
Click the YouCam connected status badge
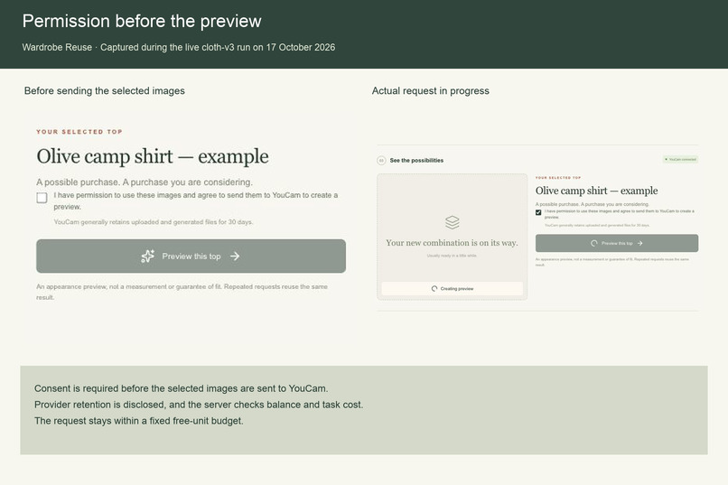coord(680,159)
